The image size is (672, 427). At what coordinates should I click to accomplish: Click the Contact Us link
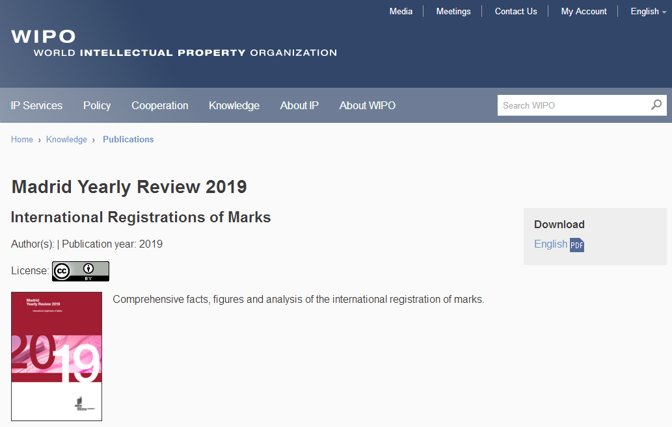click(x=516, y=11)
